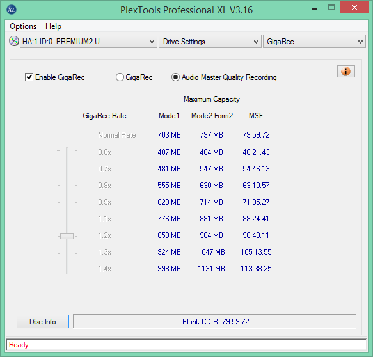Click the MSF column header
Viewport: 373px width, 357px height.
[256, 116]
